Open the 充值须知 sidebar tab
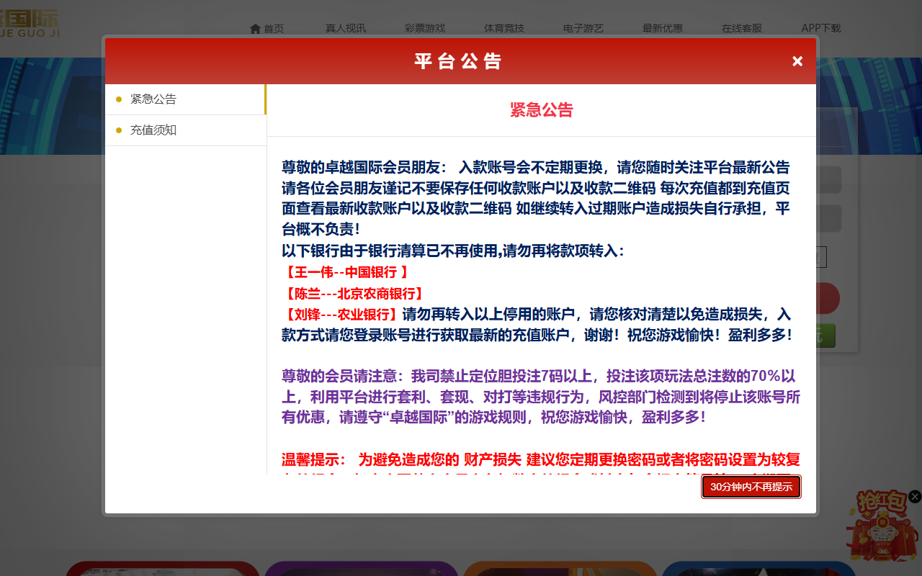Screen dimensions: 922x576 click(x=185, y=130)
